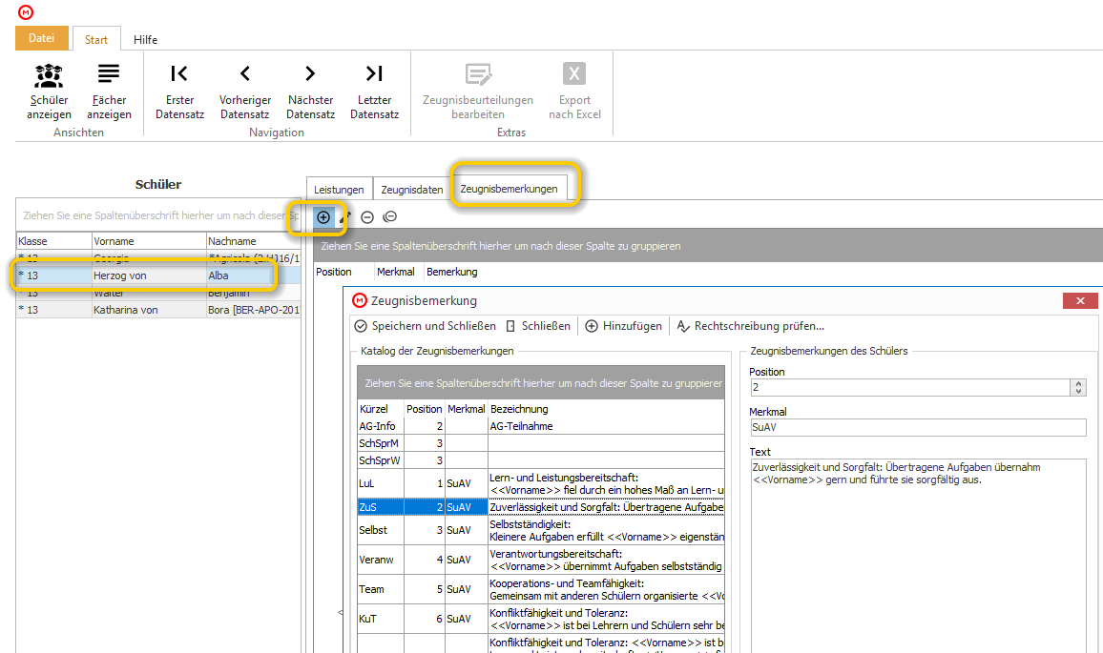Viewport: 1103px width, 653px height.
Task: Select the SchSprM catalog row
Action: [541, 443]
